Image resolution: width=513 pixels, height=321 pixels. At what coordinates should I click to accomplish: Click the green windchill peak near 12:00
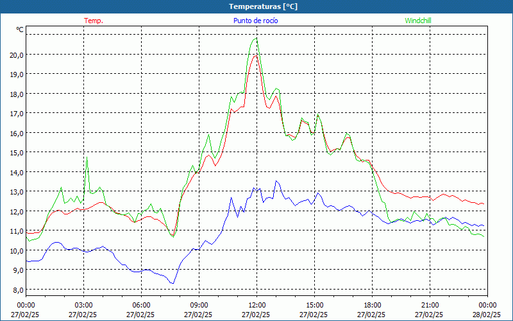256,39
